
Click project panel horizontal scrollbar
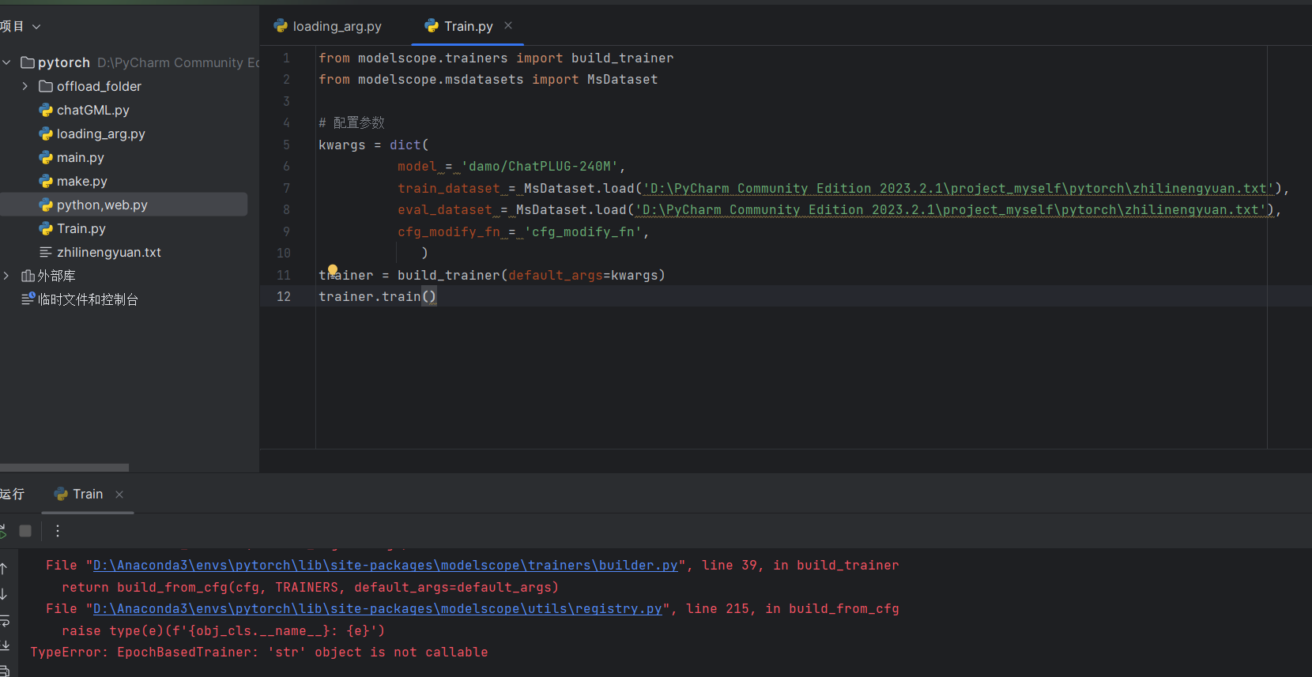64,468
